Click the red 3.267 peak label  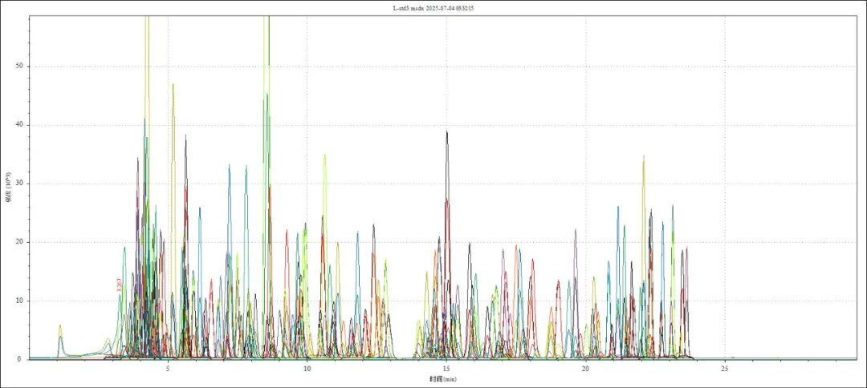click(x=119, y=284)
